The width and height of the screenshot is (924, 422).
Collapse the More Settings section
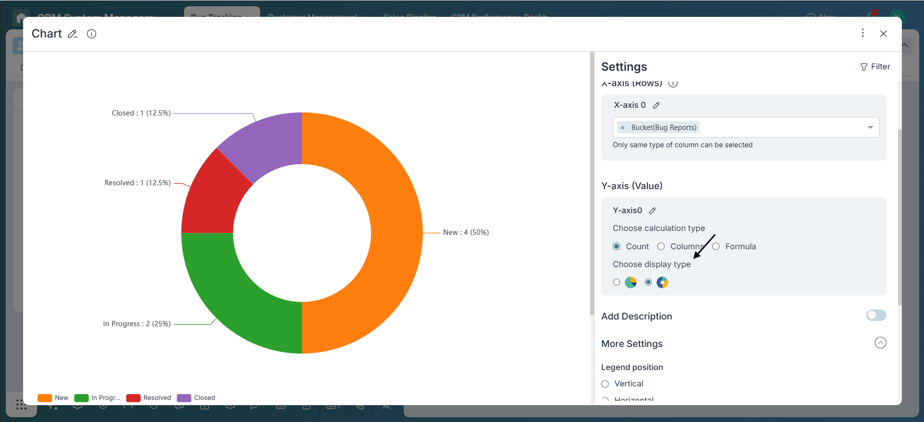click(880, 343)
